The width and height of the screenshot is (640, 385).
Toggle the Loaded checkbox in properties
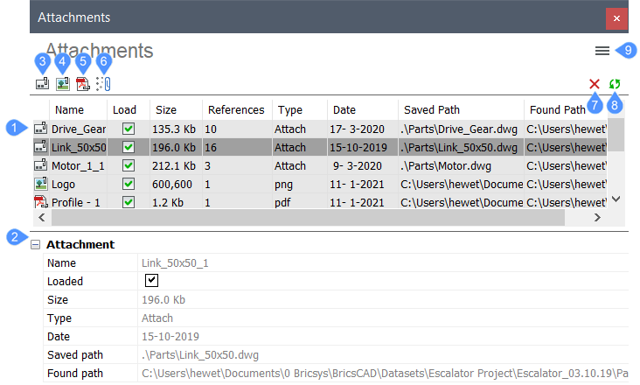151,281
